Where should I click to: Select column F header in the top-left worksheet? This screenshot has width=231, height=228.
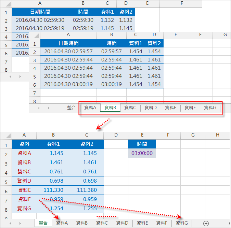181,3
